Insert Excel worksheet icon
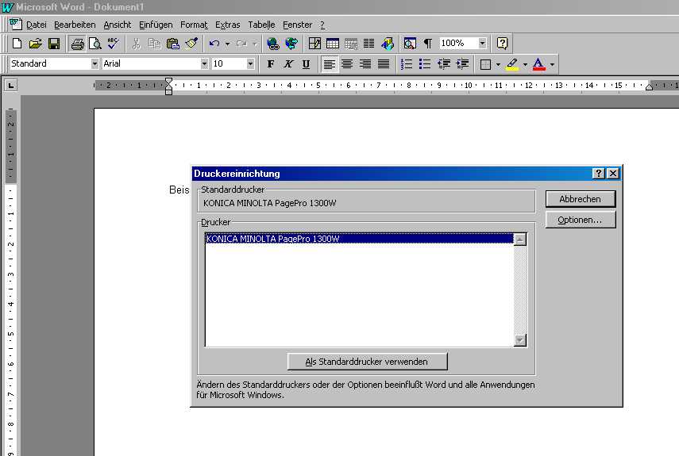 point(351,44)
